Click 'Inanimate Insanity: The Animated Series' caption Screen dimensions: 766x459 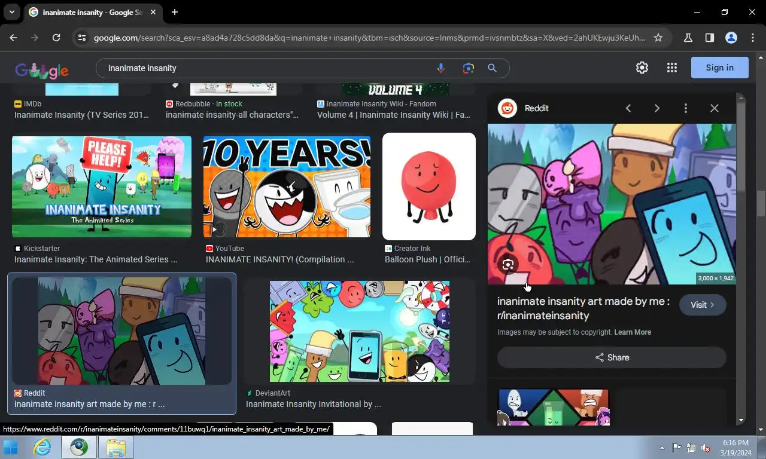[96, 259]
